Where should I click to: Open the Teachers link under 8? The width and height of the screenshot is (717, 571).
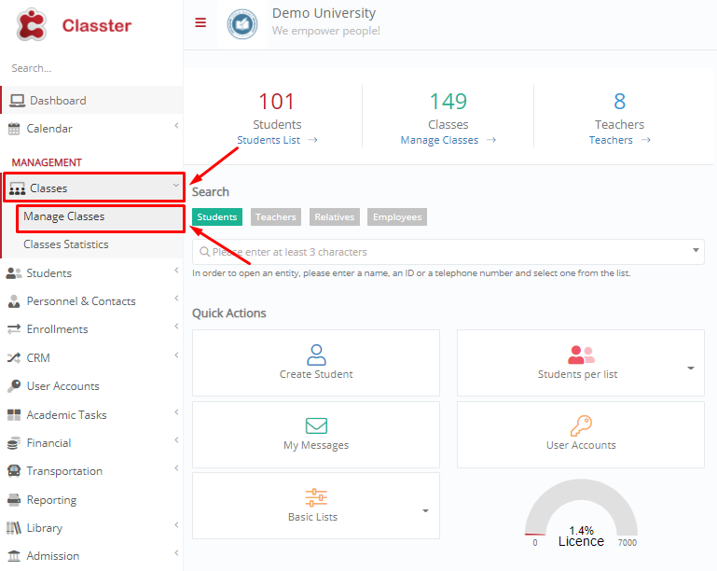pos(611,140)
